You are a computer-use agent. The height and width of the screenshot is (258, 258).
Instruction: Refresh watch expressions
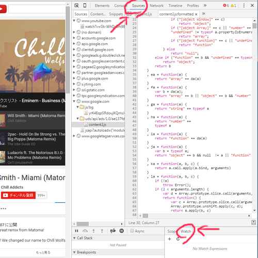178,239
